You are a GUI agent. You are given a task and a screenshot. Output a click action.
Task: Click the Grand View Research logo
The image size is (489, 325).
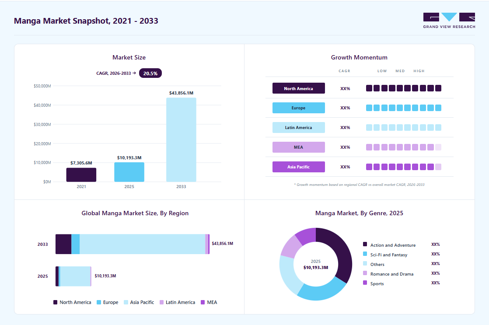coord(449,21)
